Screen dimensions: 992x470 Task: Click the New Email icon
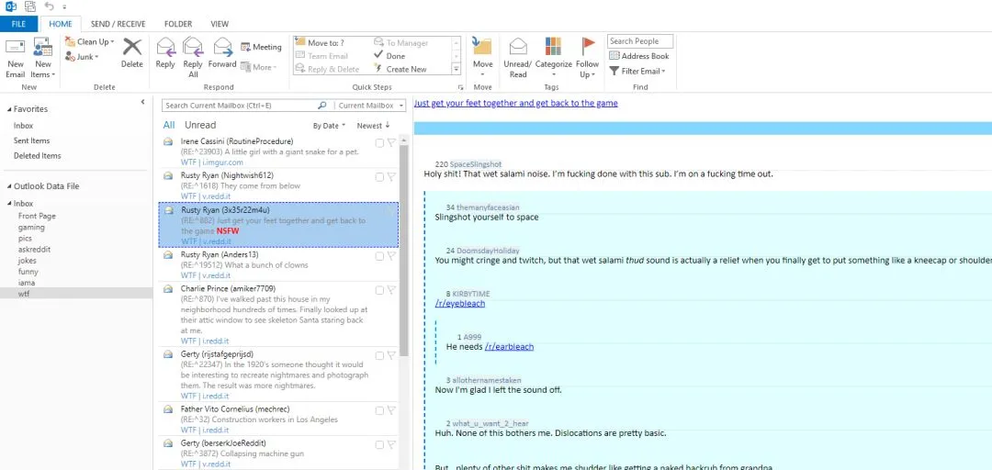tap(16, 58)
